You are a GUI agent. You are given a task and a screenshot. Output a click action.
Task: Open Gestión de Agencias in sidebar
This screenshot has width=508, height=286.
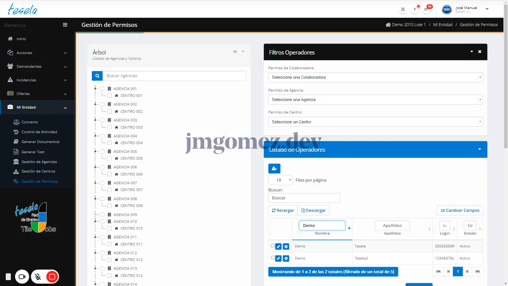[39, 162]
